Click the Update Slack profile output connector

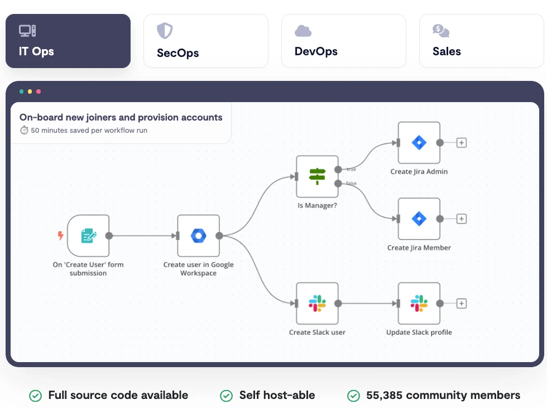tap(440, 304)
